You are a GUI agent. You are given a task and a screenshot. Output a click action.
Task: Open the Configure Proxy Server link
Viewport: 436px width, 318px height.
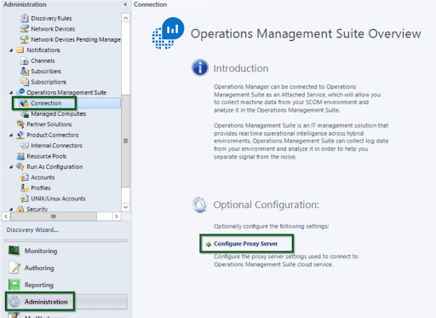point(245,244)
